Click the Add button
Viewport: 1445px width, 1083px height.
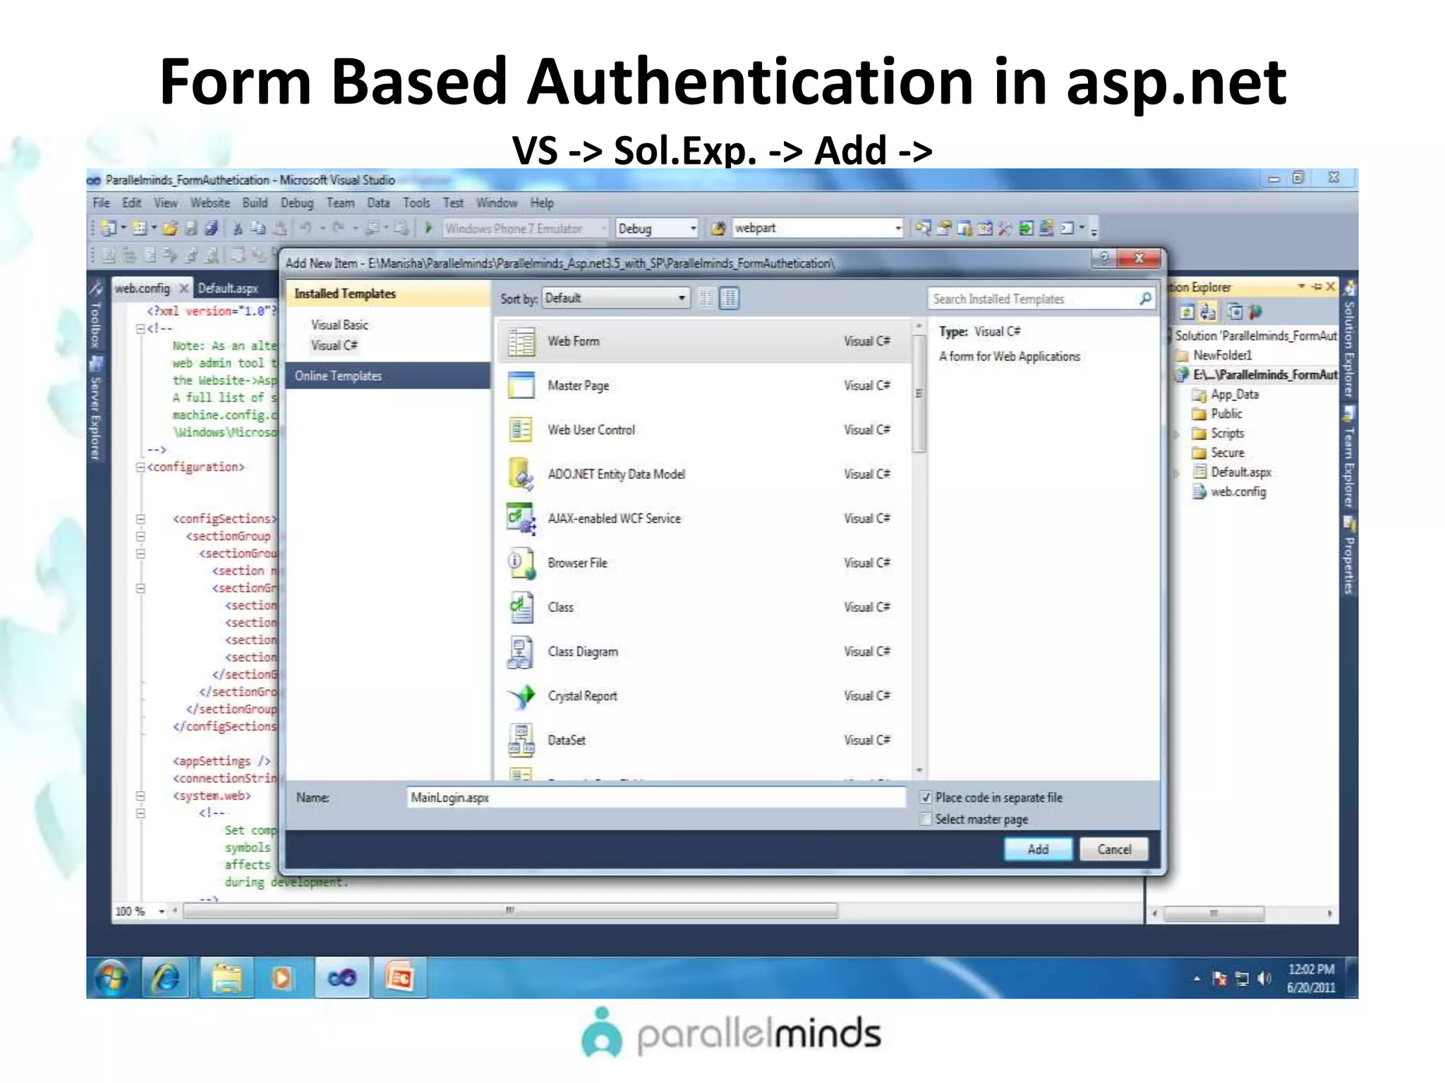coord(1037,850)
